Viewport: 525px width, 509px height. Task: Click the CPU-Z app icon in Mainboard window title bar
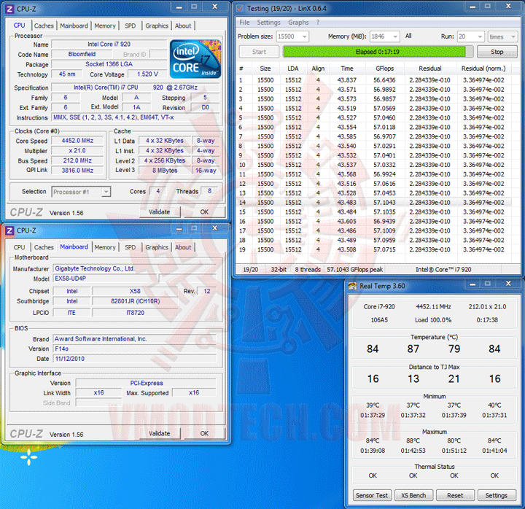[x=9, y=230]
